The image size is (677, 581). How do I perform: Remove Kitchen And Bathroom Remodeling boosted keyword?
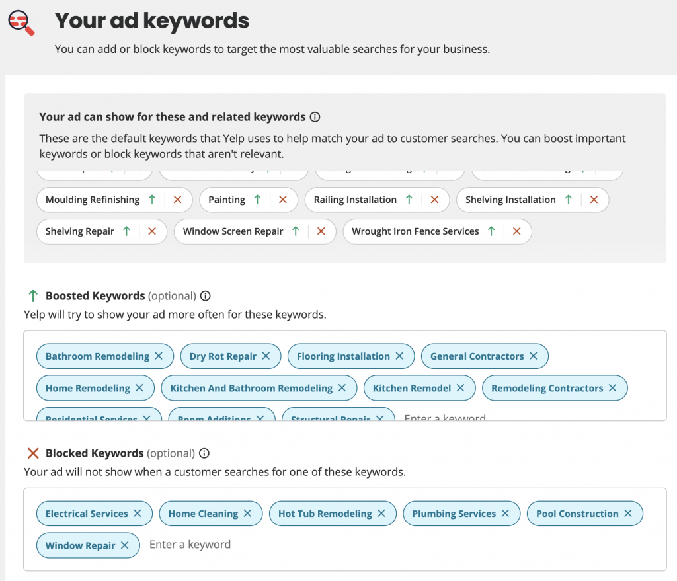[x=342, y=387]
